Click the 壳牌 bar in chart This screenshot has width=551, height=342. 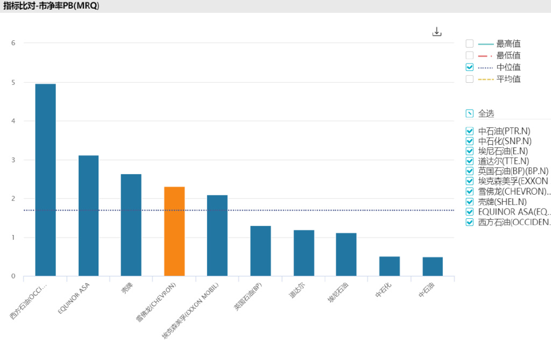(131, 225)
